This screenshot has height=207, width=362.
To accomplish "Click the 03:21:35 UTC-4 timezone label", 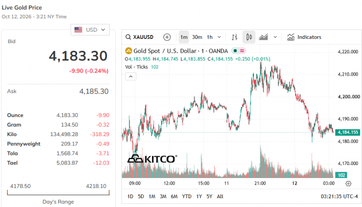I will (x=339, y=196).
